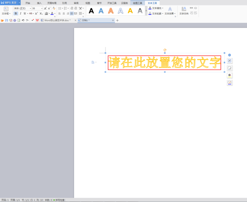Justify text alignment
Image resolution: width=247 pixels, height=202 pixels.
72,14
